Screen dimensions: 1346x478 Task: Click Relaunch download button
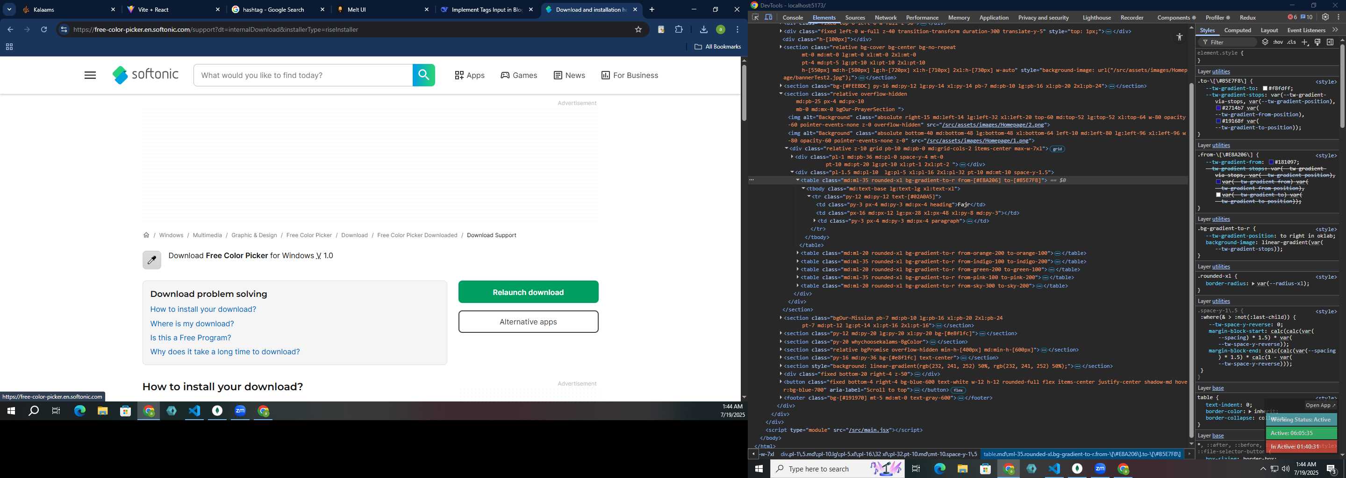coord(528,292)
